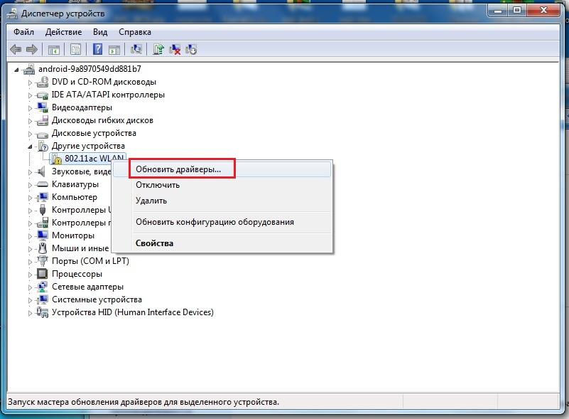Click the uninstall device red X icon
The image size is (569, 419).
175,49
